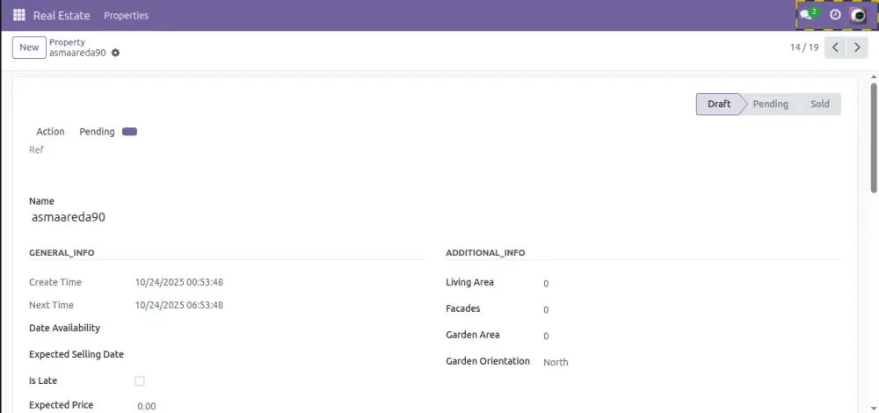The height and width of the screenshot is (413, 879).
Task: Click the Expected Selling Date field
Action: pyautogui.click(x=280, y=355)
